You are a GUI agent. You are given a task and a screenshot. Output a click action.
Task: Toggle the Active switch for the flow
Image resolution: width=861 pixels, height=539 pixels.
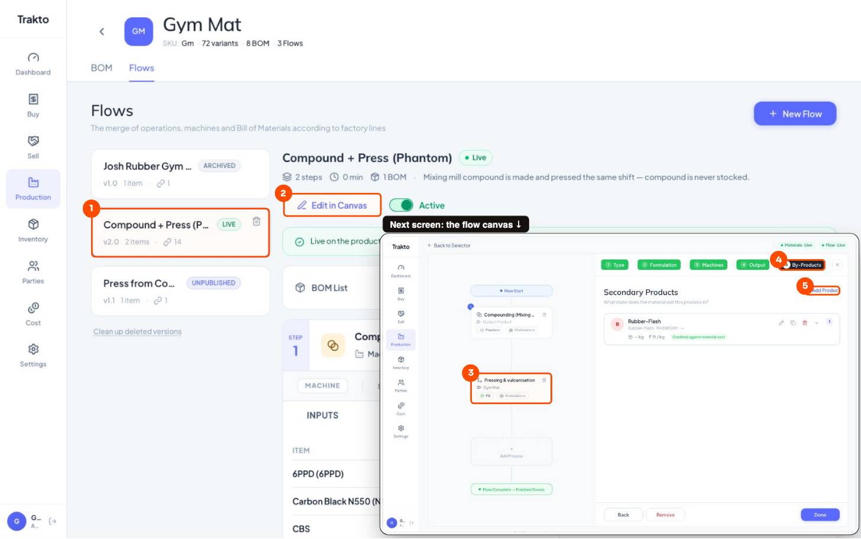click(x=401, y=205)
